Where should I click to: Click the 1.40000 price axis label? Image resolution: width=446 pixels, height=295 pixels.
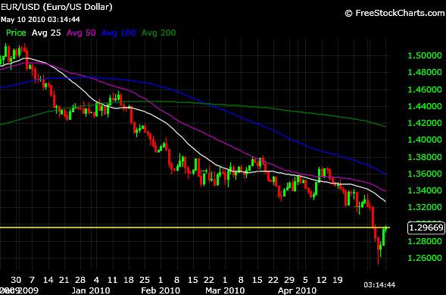pyautogui.click(x=425, y=140)
